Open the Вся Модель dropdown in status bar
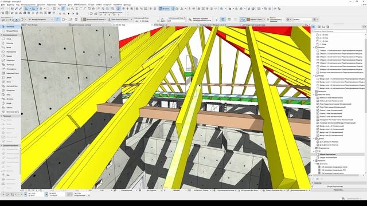 click(x=151, y=191)
